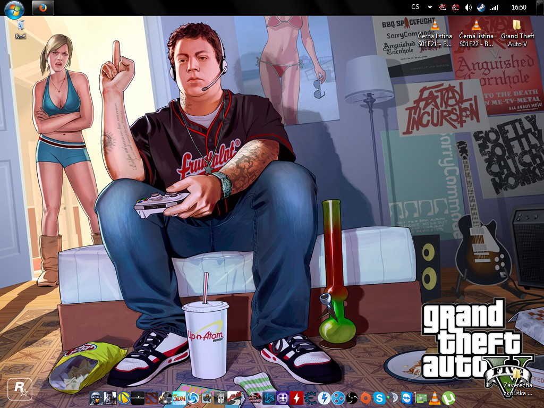
Task: Expand hidden system tray icons arrow
Action: [x=430, y=7]
